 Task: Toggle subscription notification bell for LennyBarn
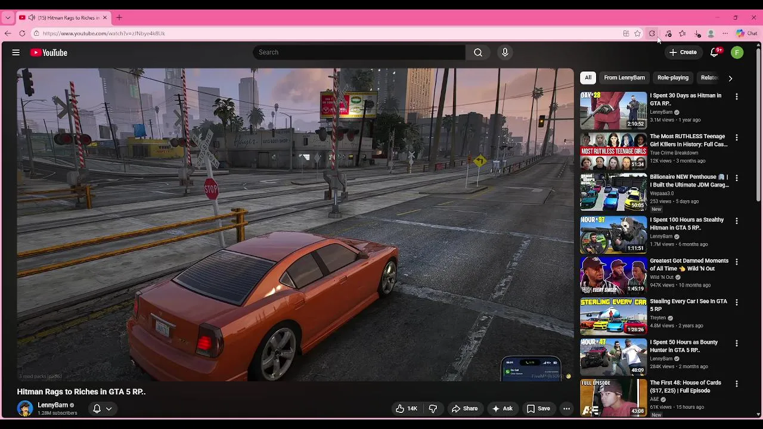click(97, 409)
